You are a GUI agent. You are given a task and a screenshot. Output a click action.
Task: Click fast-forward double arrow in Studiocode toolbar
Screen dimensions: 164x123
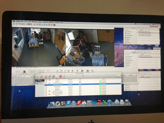[47, 25]
